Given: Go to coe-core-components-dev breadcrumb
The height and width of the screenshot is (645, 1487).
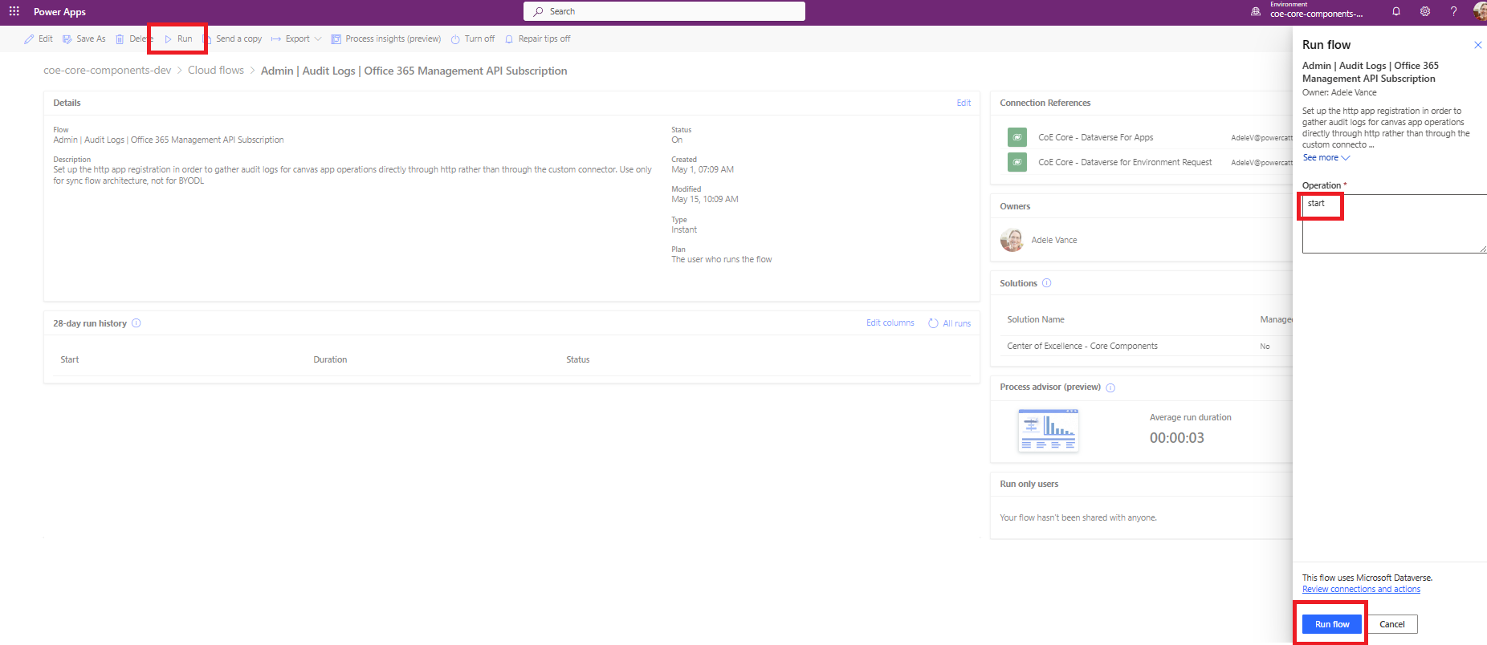Looking at the screenshot, I should (108, 71).
